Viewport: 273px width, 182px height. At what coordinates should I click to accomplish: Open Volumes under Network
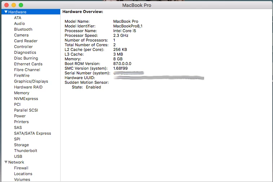click(22, 179)
